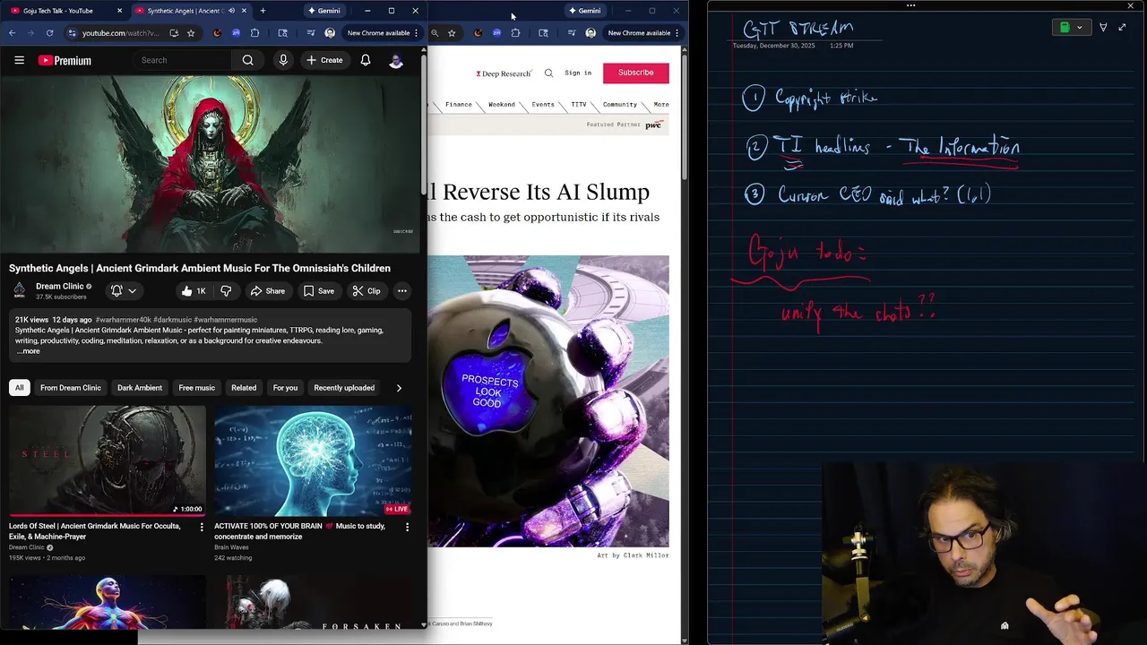This screenshot has height=645, width=1147.
Task: Open extensions puzzle icon in YouTube window
Action: tap(254, 33)
